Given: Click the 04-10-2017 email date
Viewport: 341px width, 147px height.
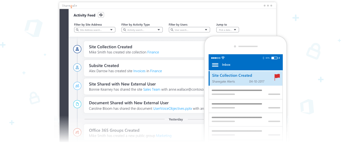Looking at the screenshot, I should click(257, 82).
